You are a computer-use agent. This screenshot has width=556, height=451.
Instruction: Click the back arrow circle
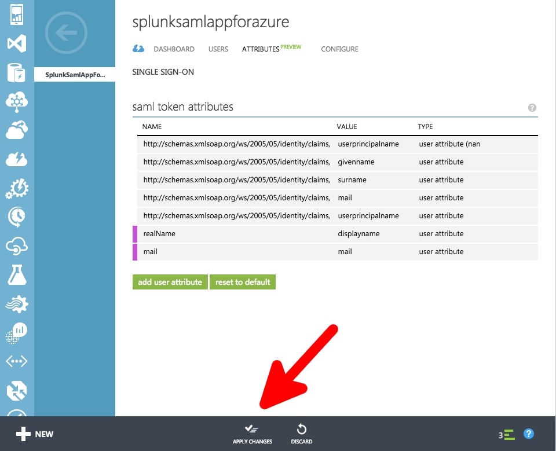[x=66, y=33]
